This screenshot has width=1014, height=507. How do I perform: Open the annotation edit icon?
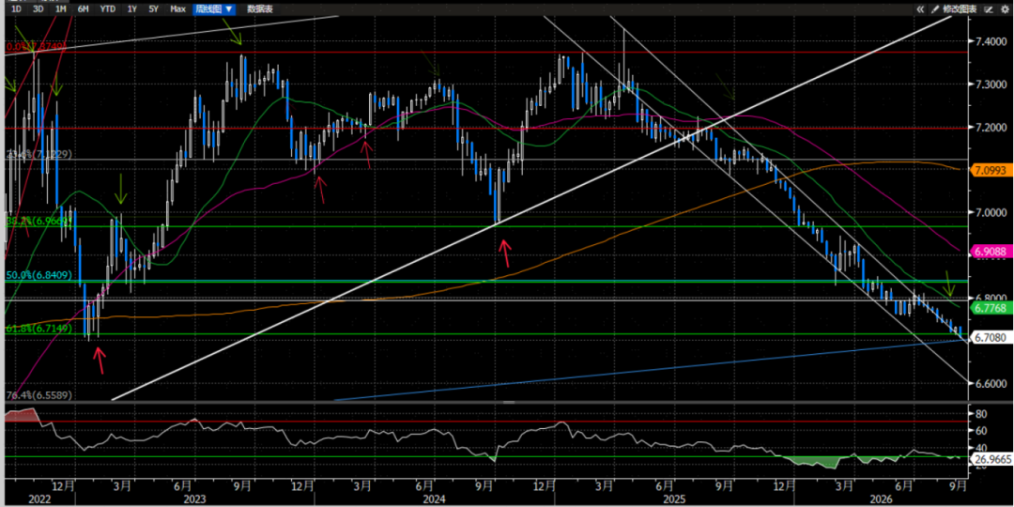988,9
